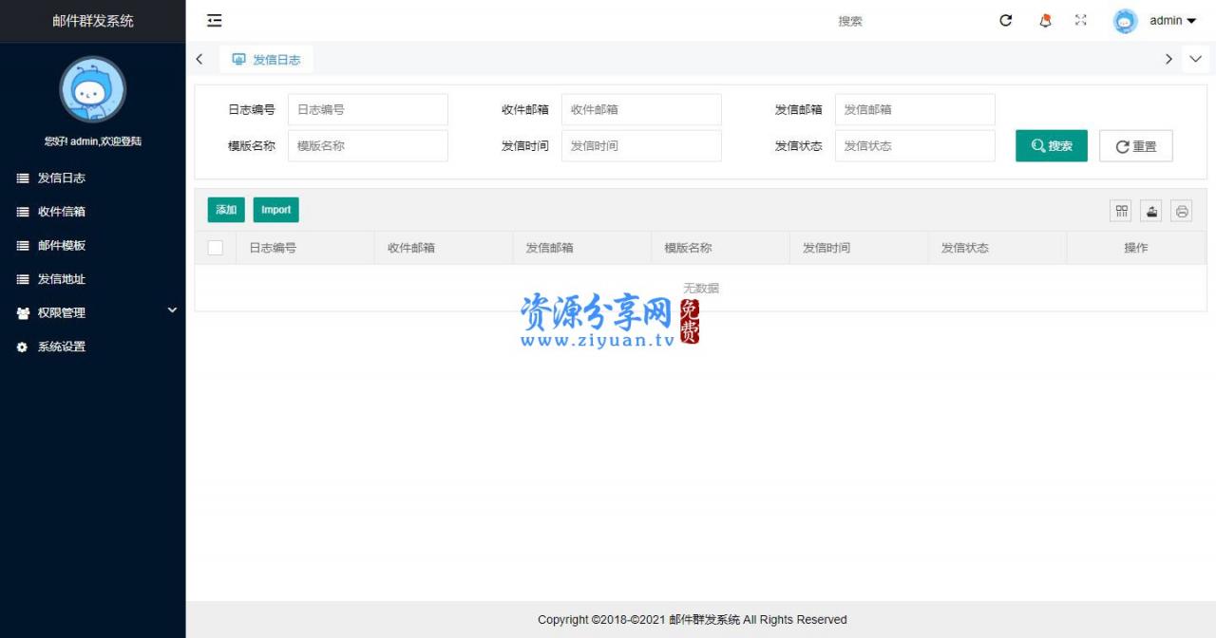Image resolution: width=1216 pixels, height=638 pixels.
Task: Click the 发信邮箱 column header
Action: coord(582,248)
